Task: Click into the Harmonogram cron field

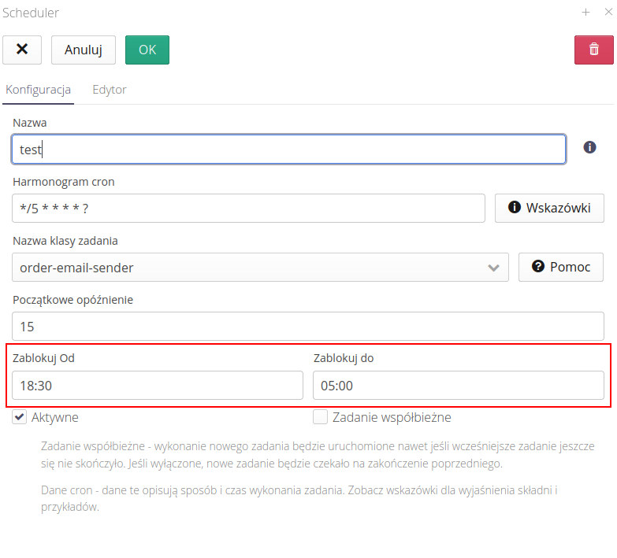Action: pyautogui.click(x=248, y=209)
